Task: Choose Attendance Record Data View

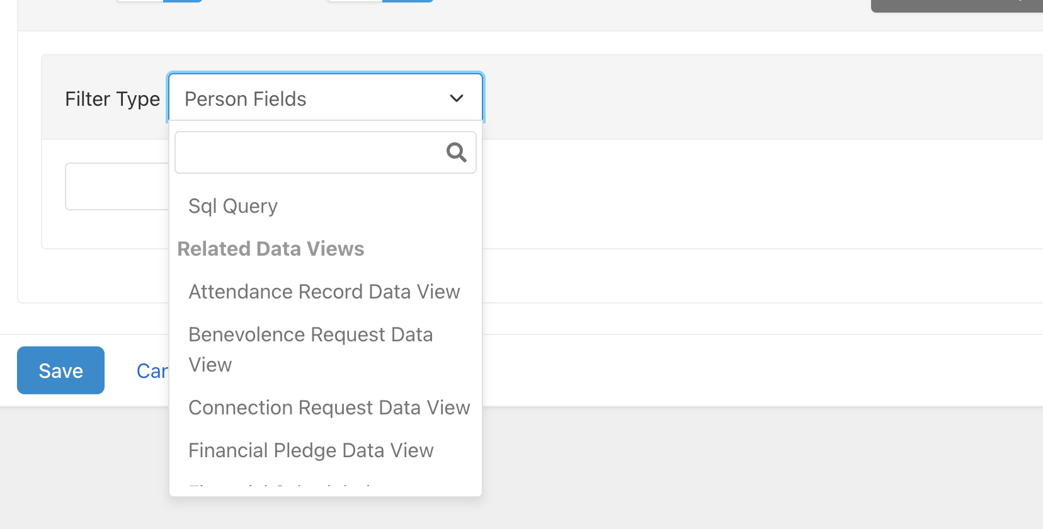Action: (326, 292)
